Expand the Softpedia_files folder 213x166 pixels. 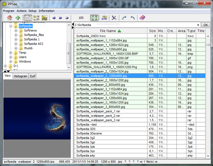pos(16,35)
